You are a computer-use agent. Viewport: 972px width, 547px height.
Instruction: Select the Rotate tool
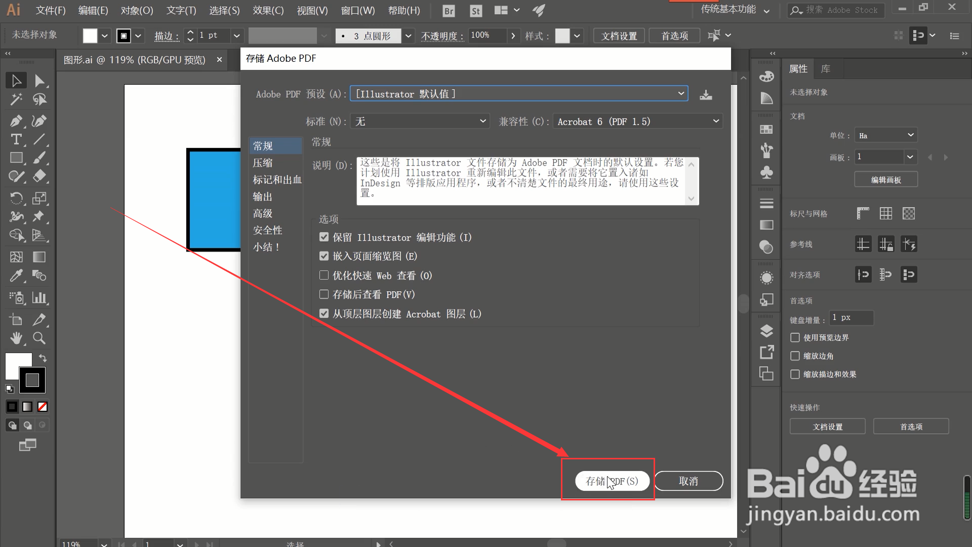tap(16, 198)
